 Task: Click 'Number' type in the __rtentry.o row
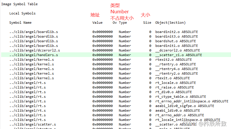[125, 64]
